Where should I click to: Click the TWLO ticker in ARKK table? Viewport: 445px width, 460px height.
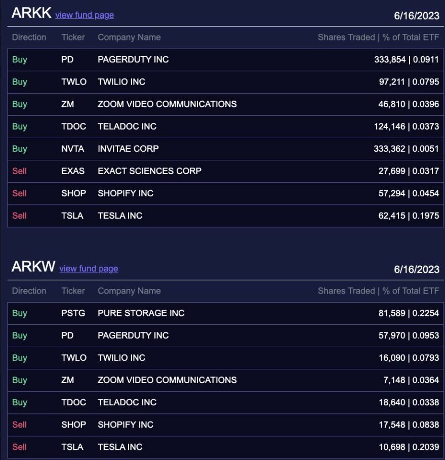[x=74, y=82]
